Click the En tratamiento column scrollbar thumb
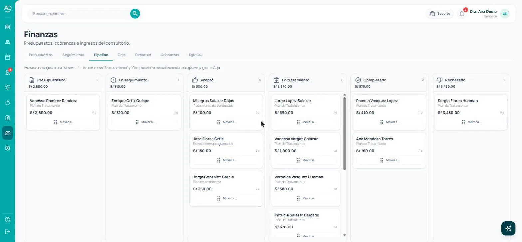This screenshot has width=522, height=242. pos(345,134)
